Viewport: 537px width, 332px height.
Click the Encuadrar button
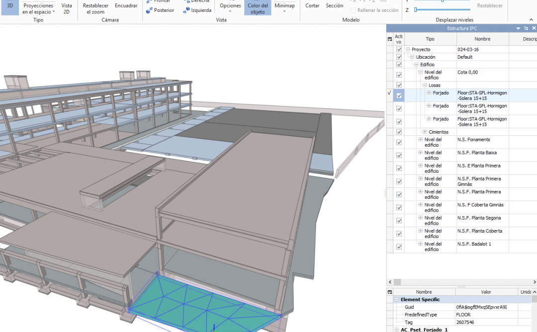pyautogui.click(x=126, y=6)
